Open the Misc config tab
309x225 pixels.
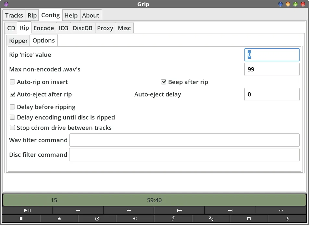click(124, 28)
